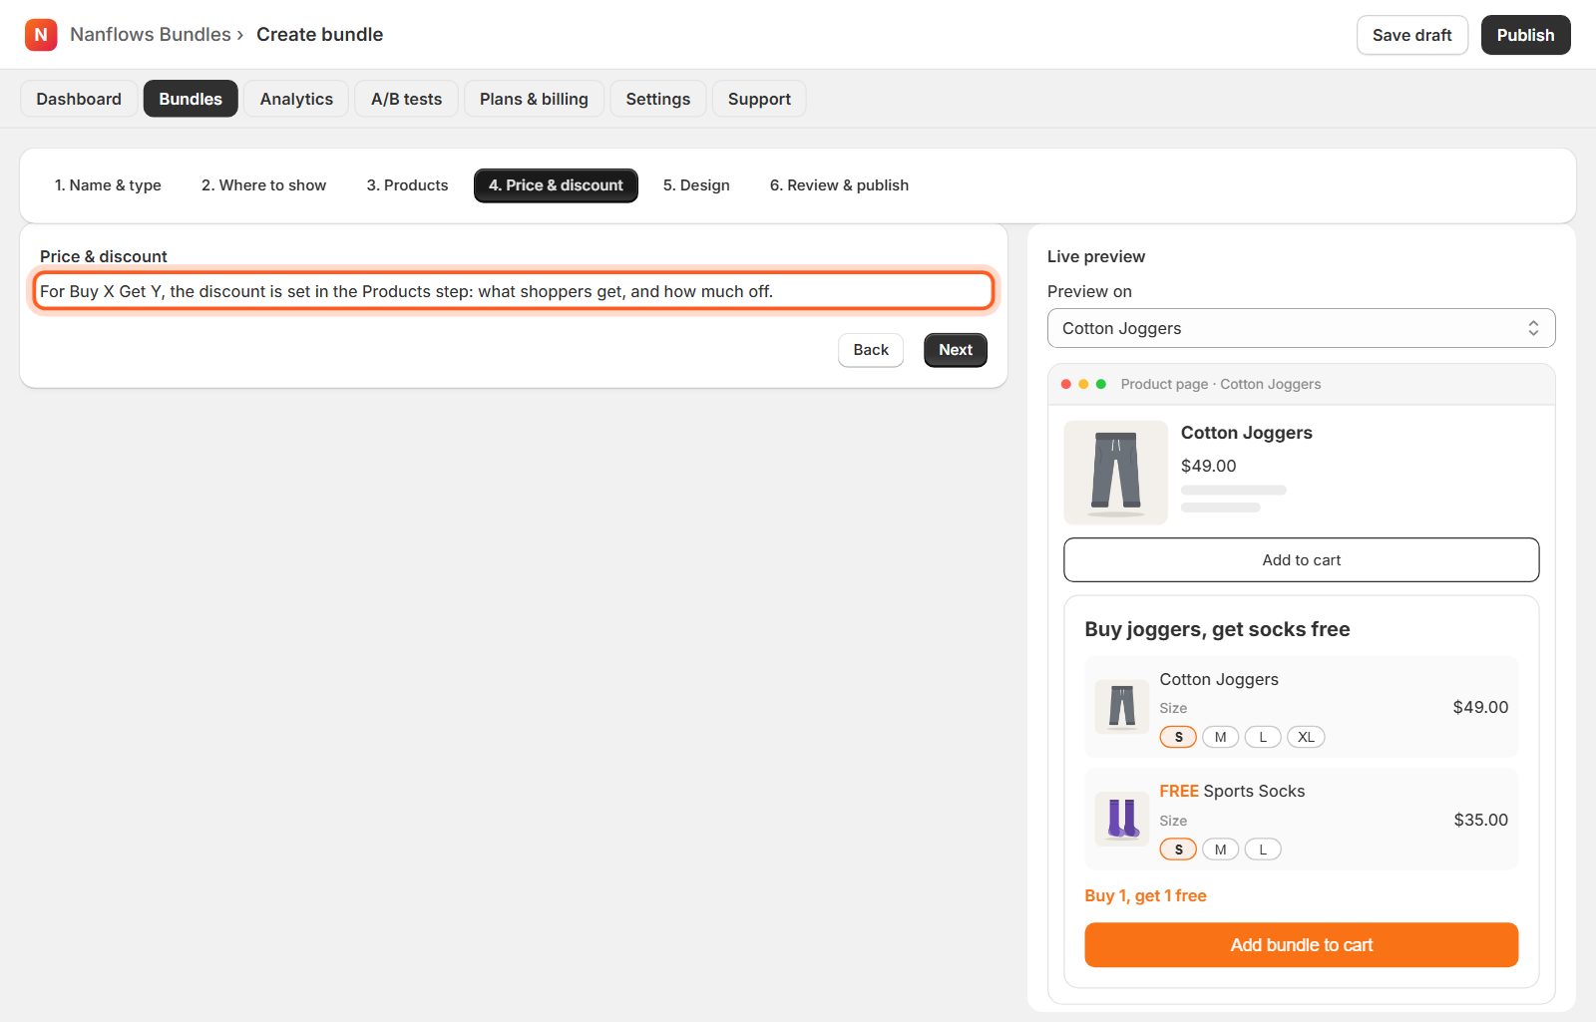The width and height of the screenshot is (1596, 1022).
Task: Select size L for Cotton Joggers
Action: [x=1263, y=737]
